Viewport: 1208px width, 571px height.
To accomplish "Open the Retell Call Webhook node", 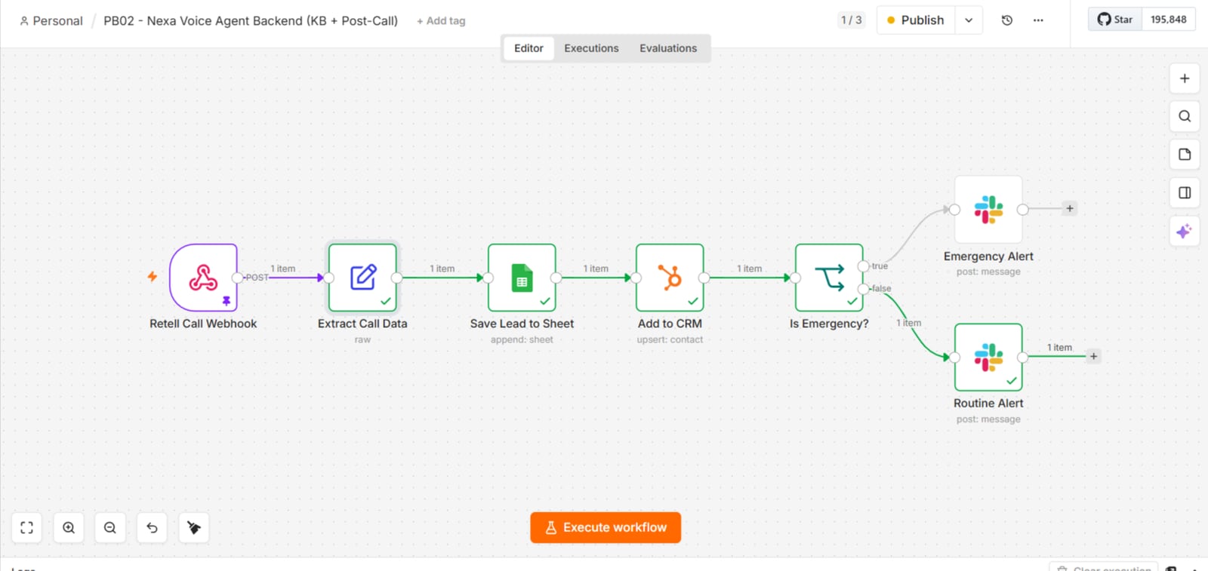I will [x=203, y=278].
